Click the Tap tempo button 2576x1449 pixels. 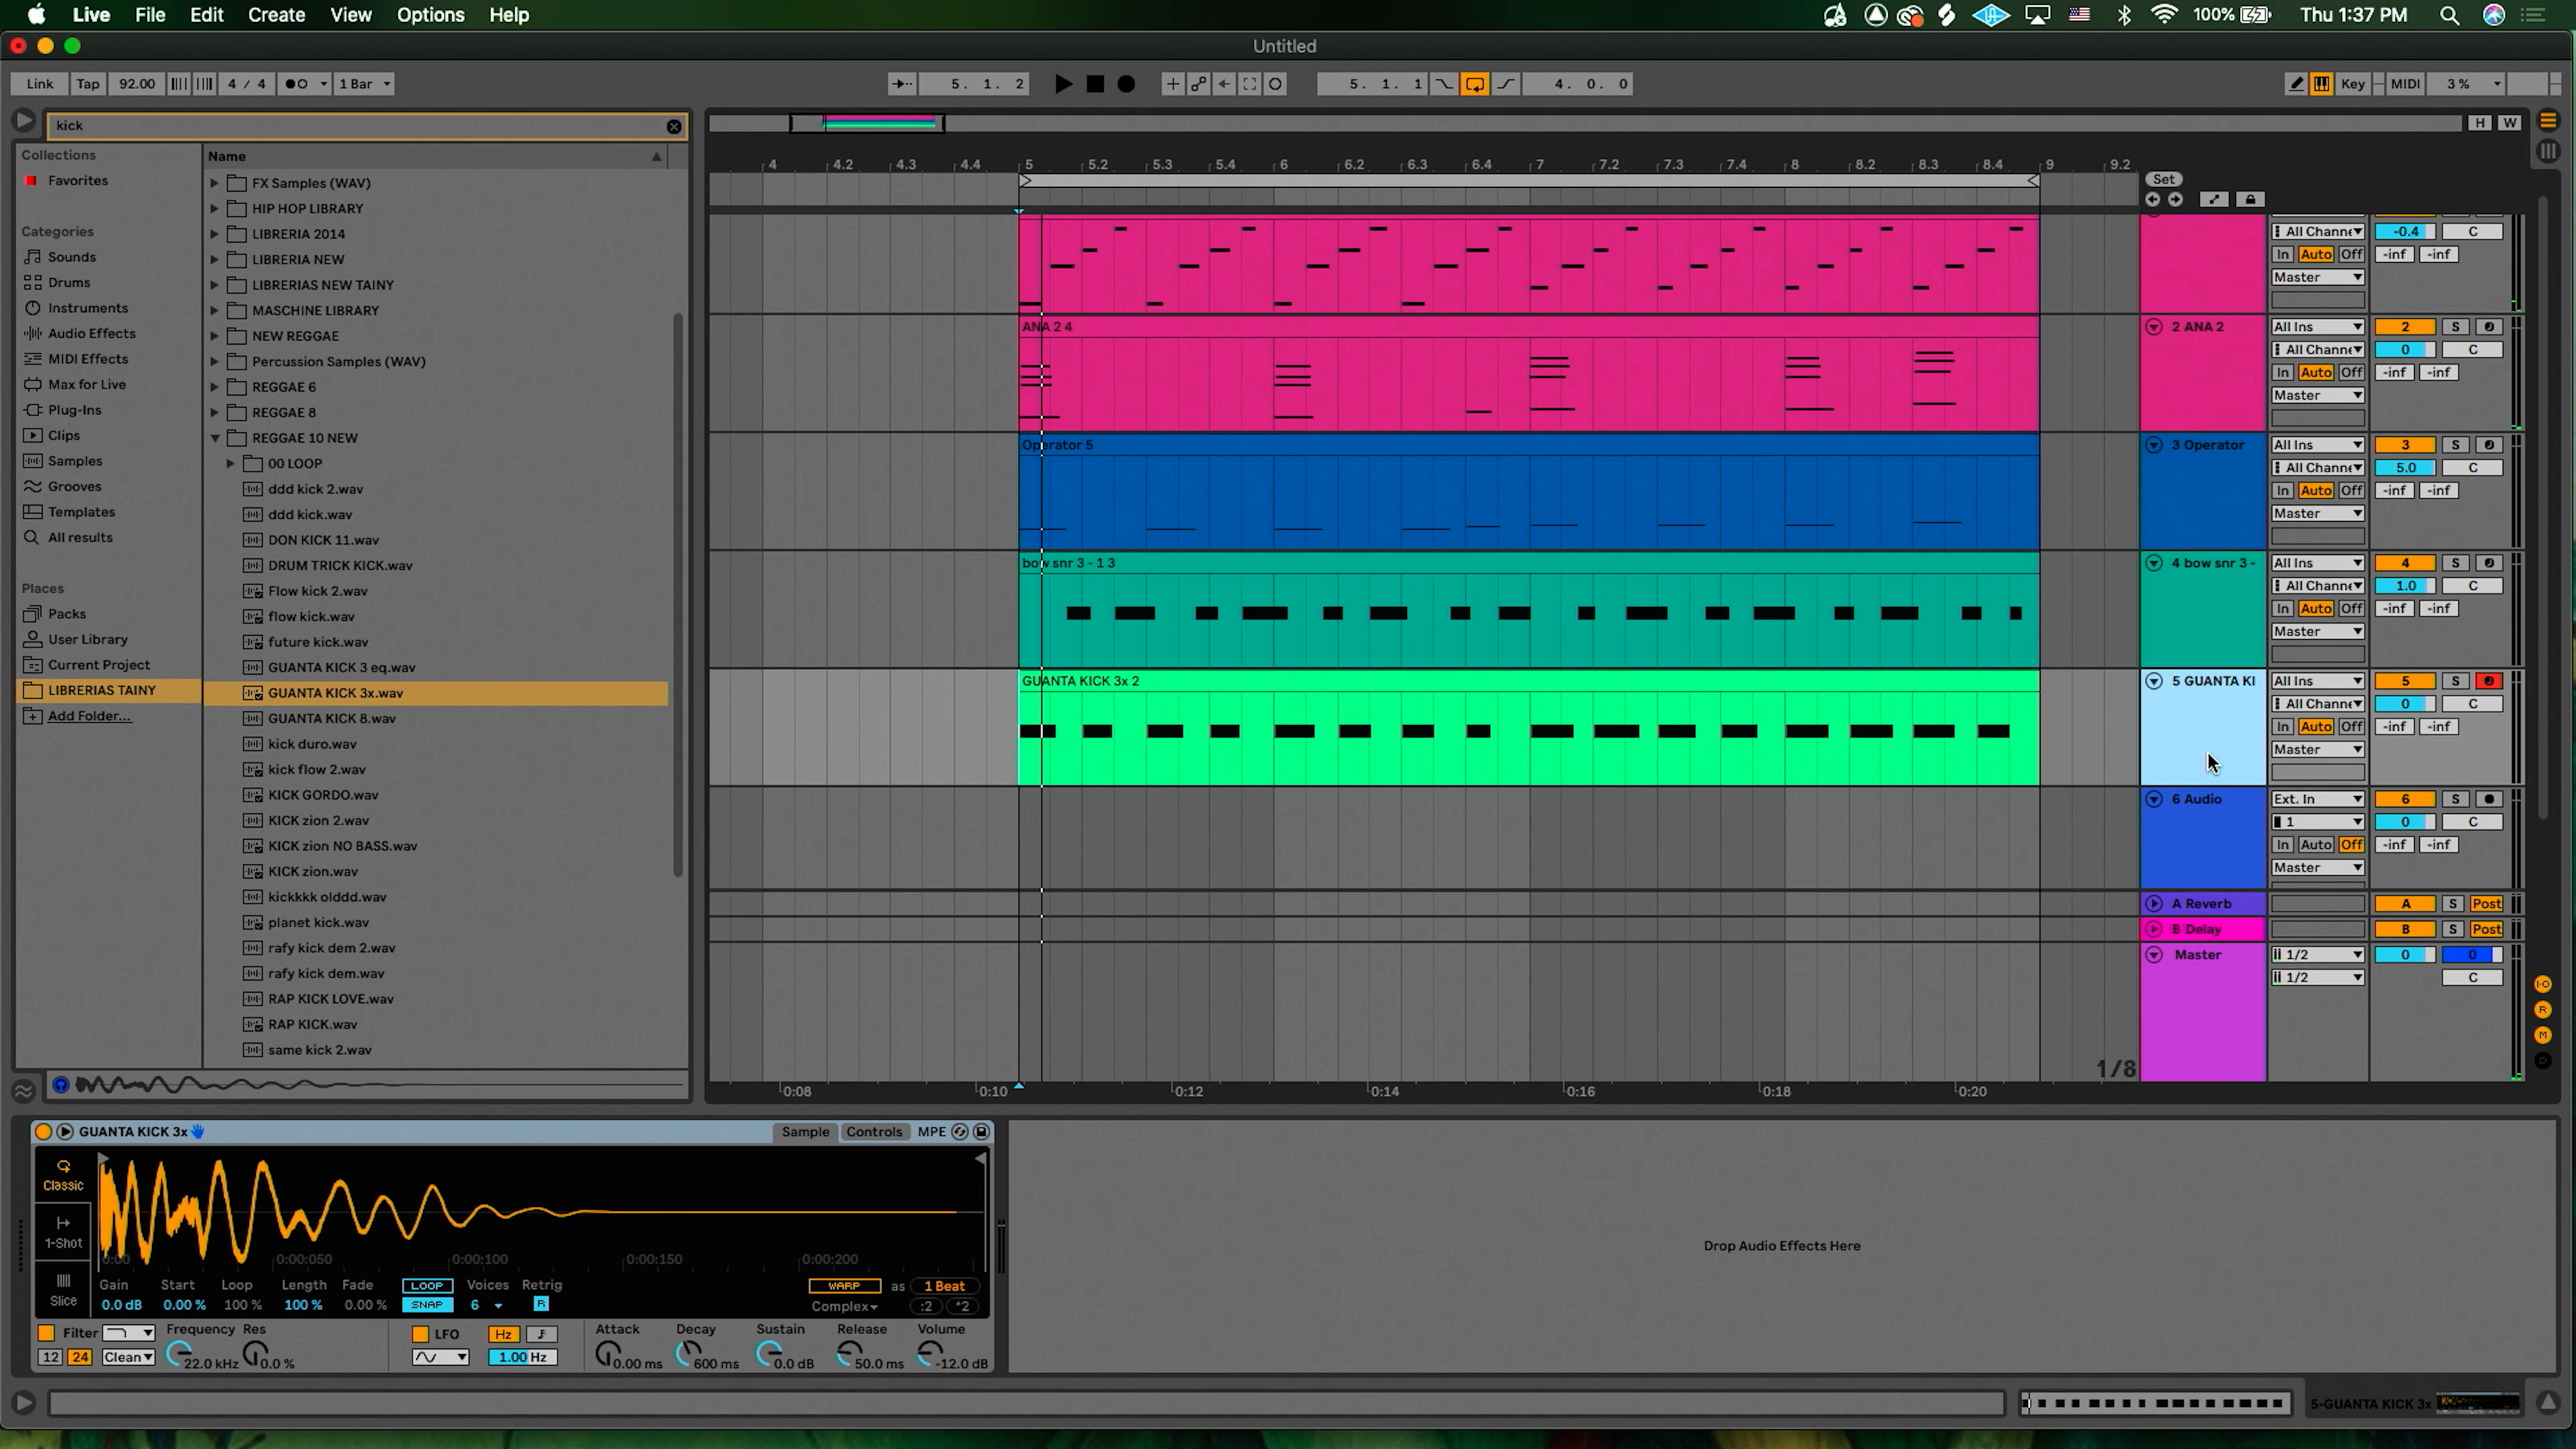tap(88, 84)
